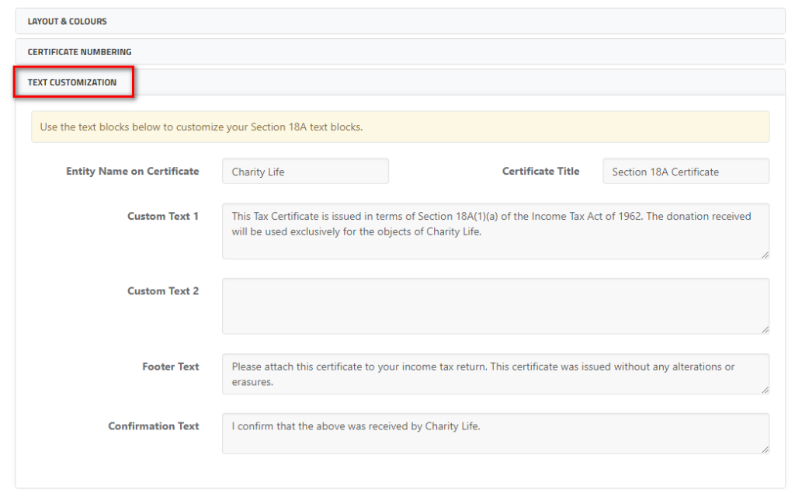The width and height of the screenshot is (795, 490).
Task: Click the Certificate Title label
Action: point(540,172)
